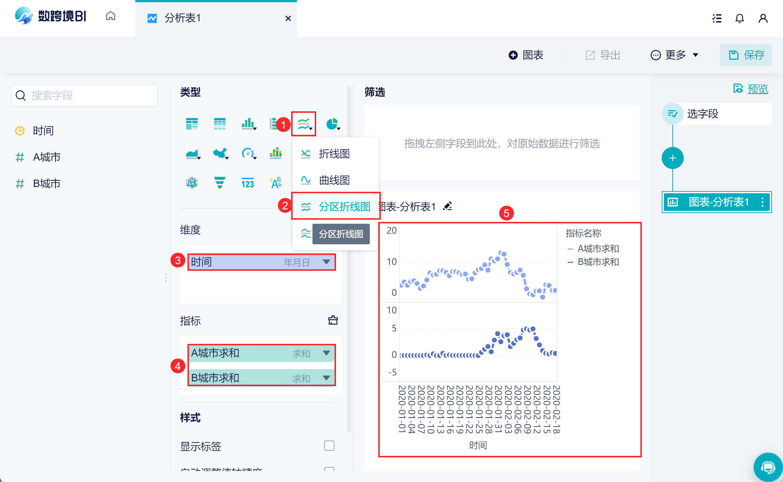783x482 pixels.
Task: Enable the 显示标签 checkbox
Action: coord(329,446)
